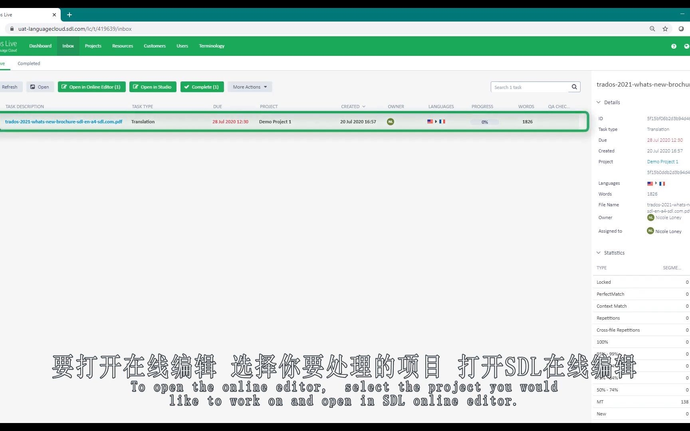Click the Help question mark icon
The height and width of the screenshot is (431, 690).
point(674,46)
